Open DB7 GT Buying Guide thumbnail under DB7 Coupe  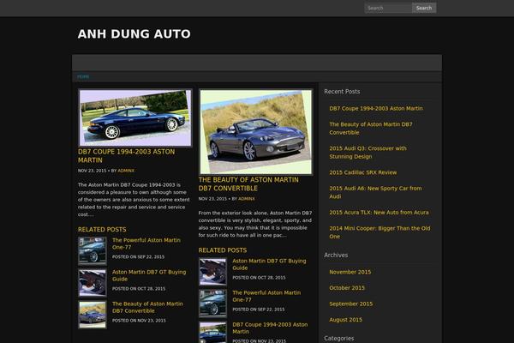click(93, 283)
